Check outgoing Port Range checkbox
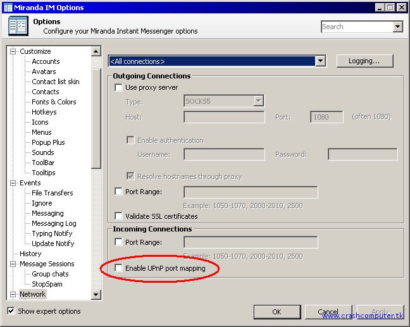Viewport: 410px width, 327px height. [118, 192]
